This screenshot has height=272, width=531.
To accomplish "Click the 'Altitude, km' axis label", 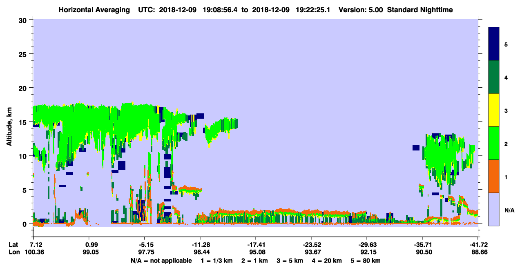I will pos(9,127).
